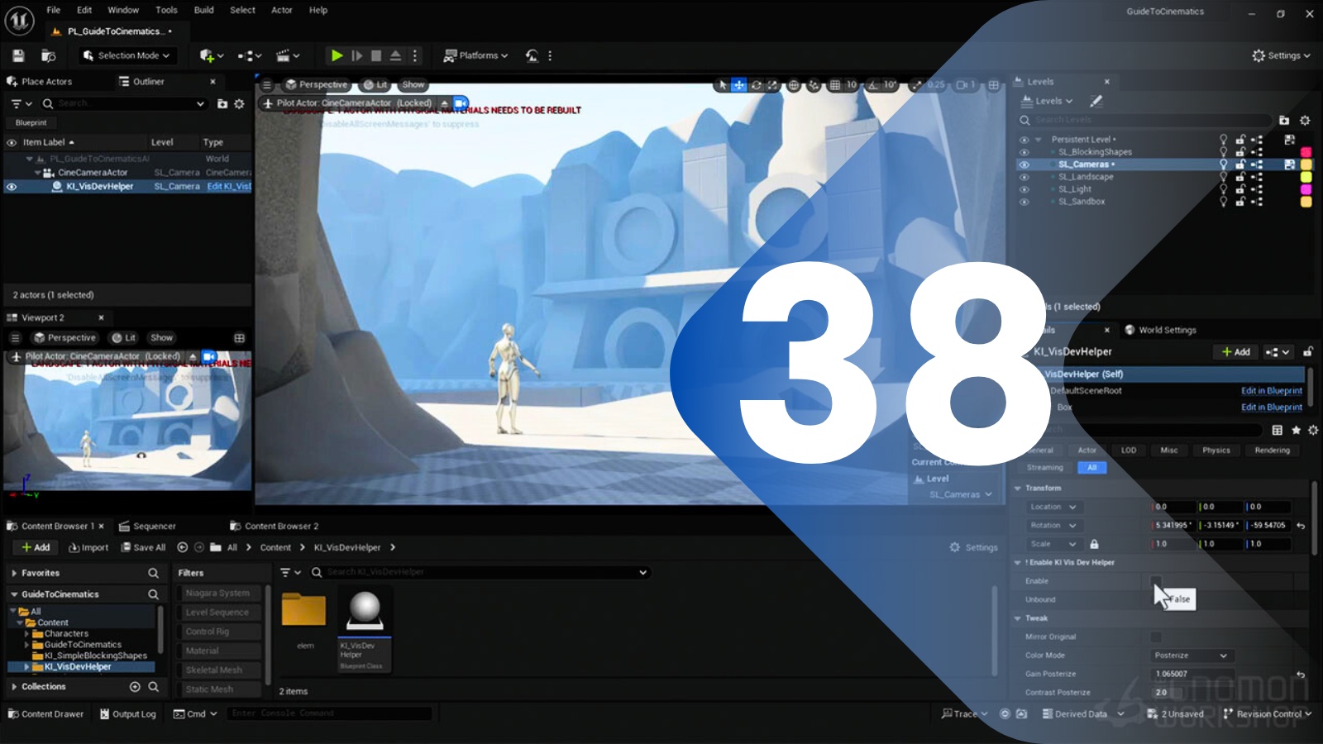Open the Outliner filter dropdown
Screen dimensions: 1323x744
pyautogui.click(x=21, y=103)
